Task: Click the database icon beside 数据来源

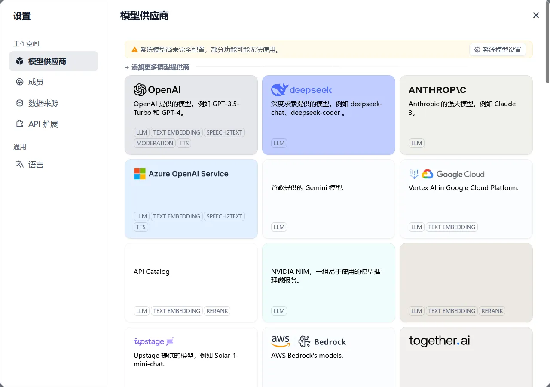Action: coord(20,103)
